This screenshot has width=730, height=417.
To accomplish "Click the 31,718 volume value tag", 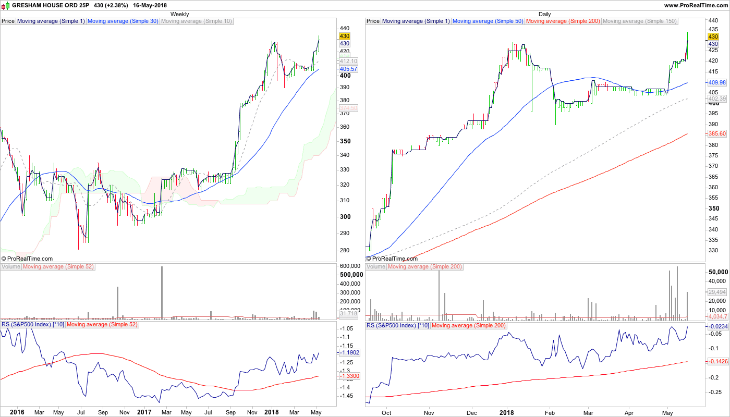I will coord(348,314).
